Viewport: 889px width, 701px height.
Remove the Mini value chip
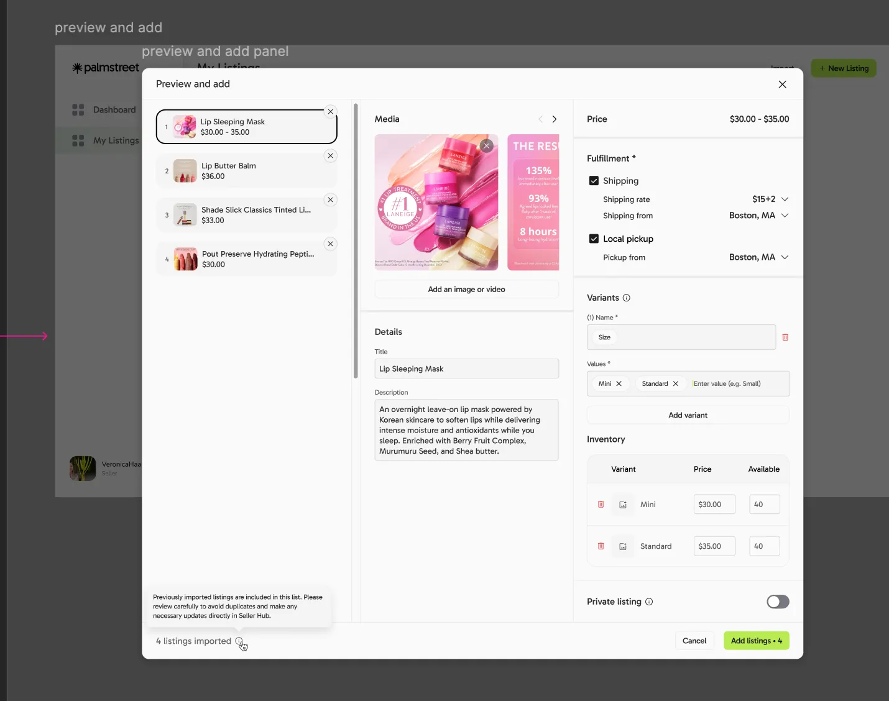click(x=619, y=384)
